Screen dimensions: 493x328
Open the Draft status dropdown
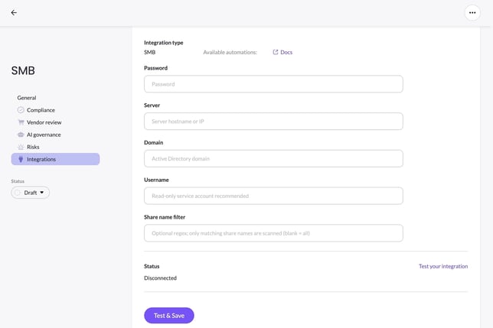tap(31, 193)
